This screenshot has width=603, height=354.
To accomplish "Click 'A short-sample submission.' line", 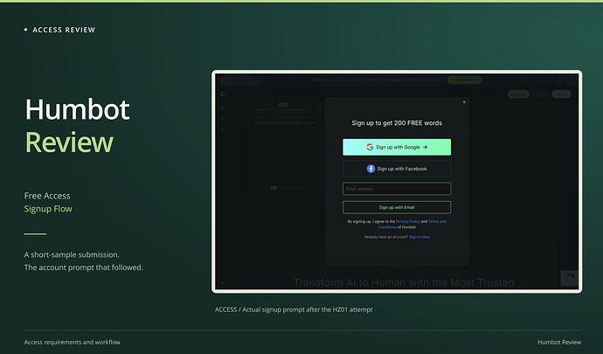I will pyautogui.click(x=72, y=254).
